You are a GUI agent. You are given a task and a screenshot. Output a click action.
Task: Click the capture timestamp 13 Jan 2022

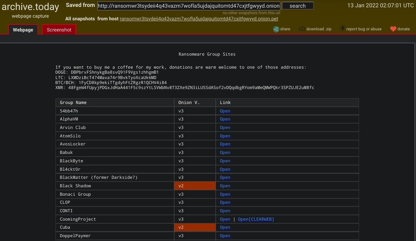(381, 5)
